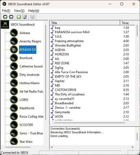Select the track SigSig
140x155 pixels.
coord(59,68)
